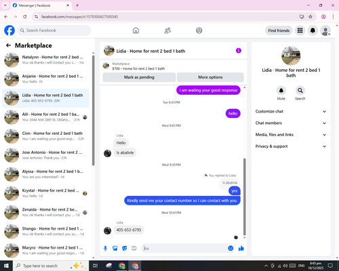The height and width of the screenshot is (271, 339).
Task: Open Maryro conversation
Action: [45, 251]
